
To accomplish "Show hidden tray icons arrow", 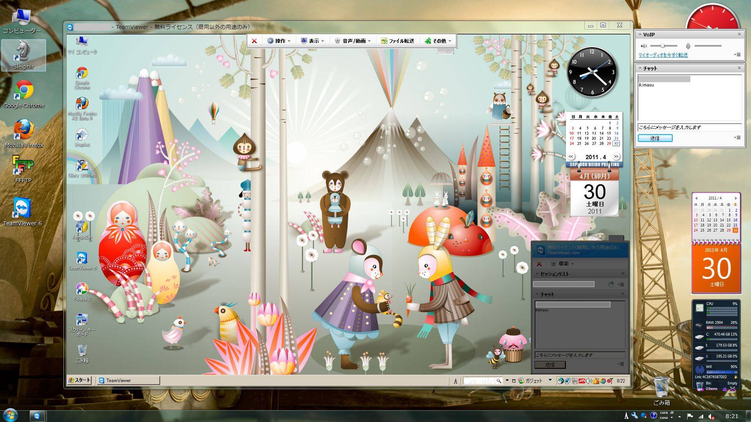I will [x=679, y=417].
